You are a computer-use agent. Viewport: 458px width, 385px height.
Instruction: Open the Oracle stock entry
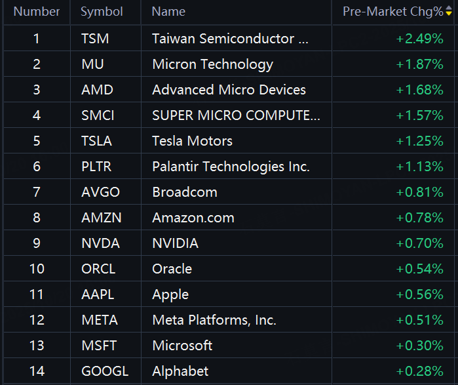click(x=229, y=269)
